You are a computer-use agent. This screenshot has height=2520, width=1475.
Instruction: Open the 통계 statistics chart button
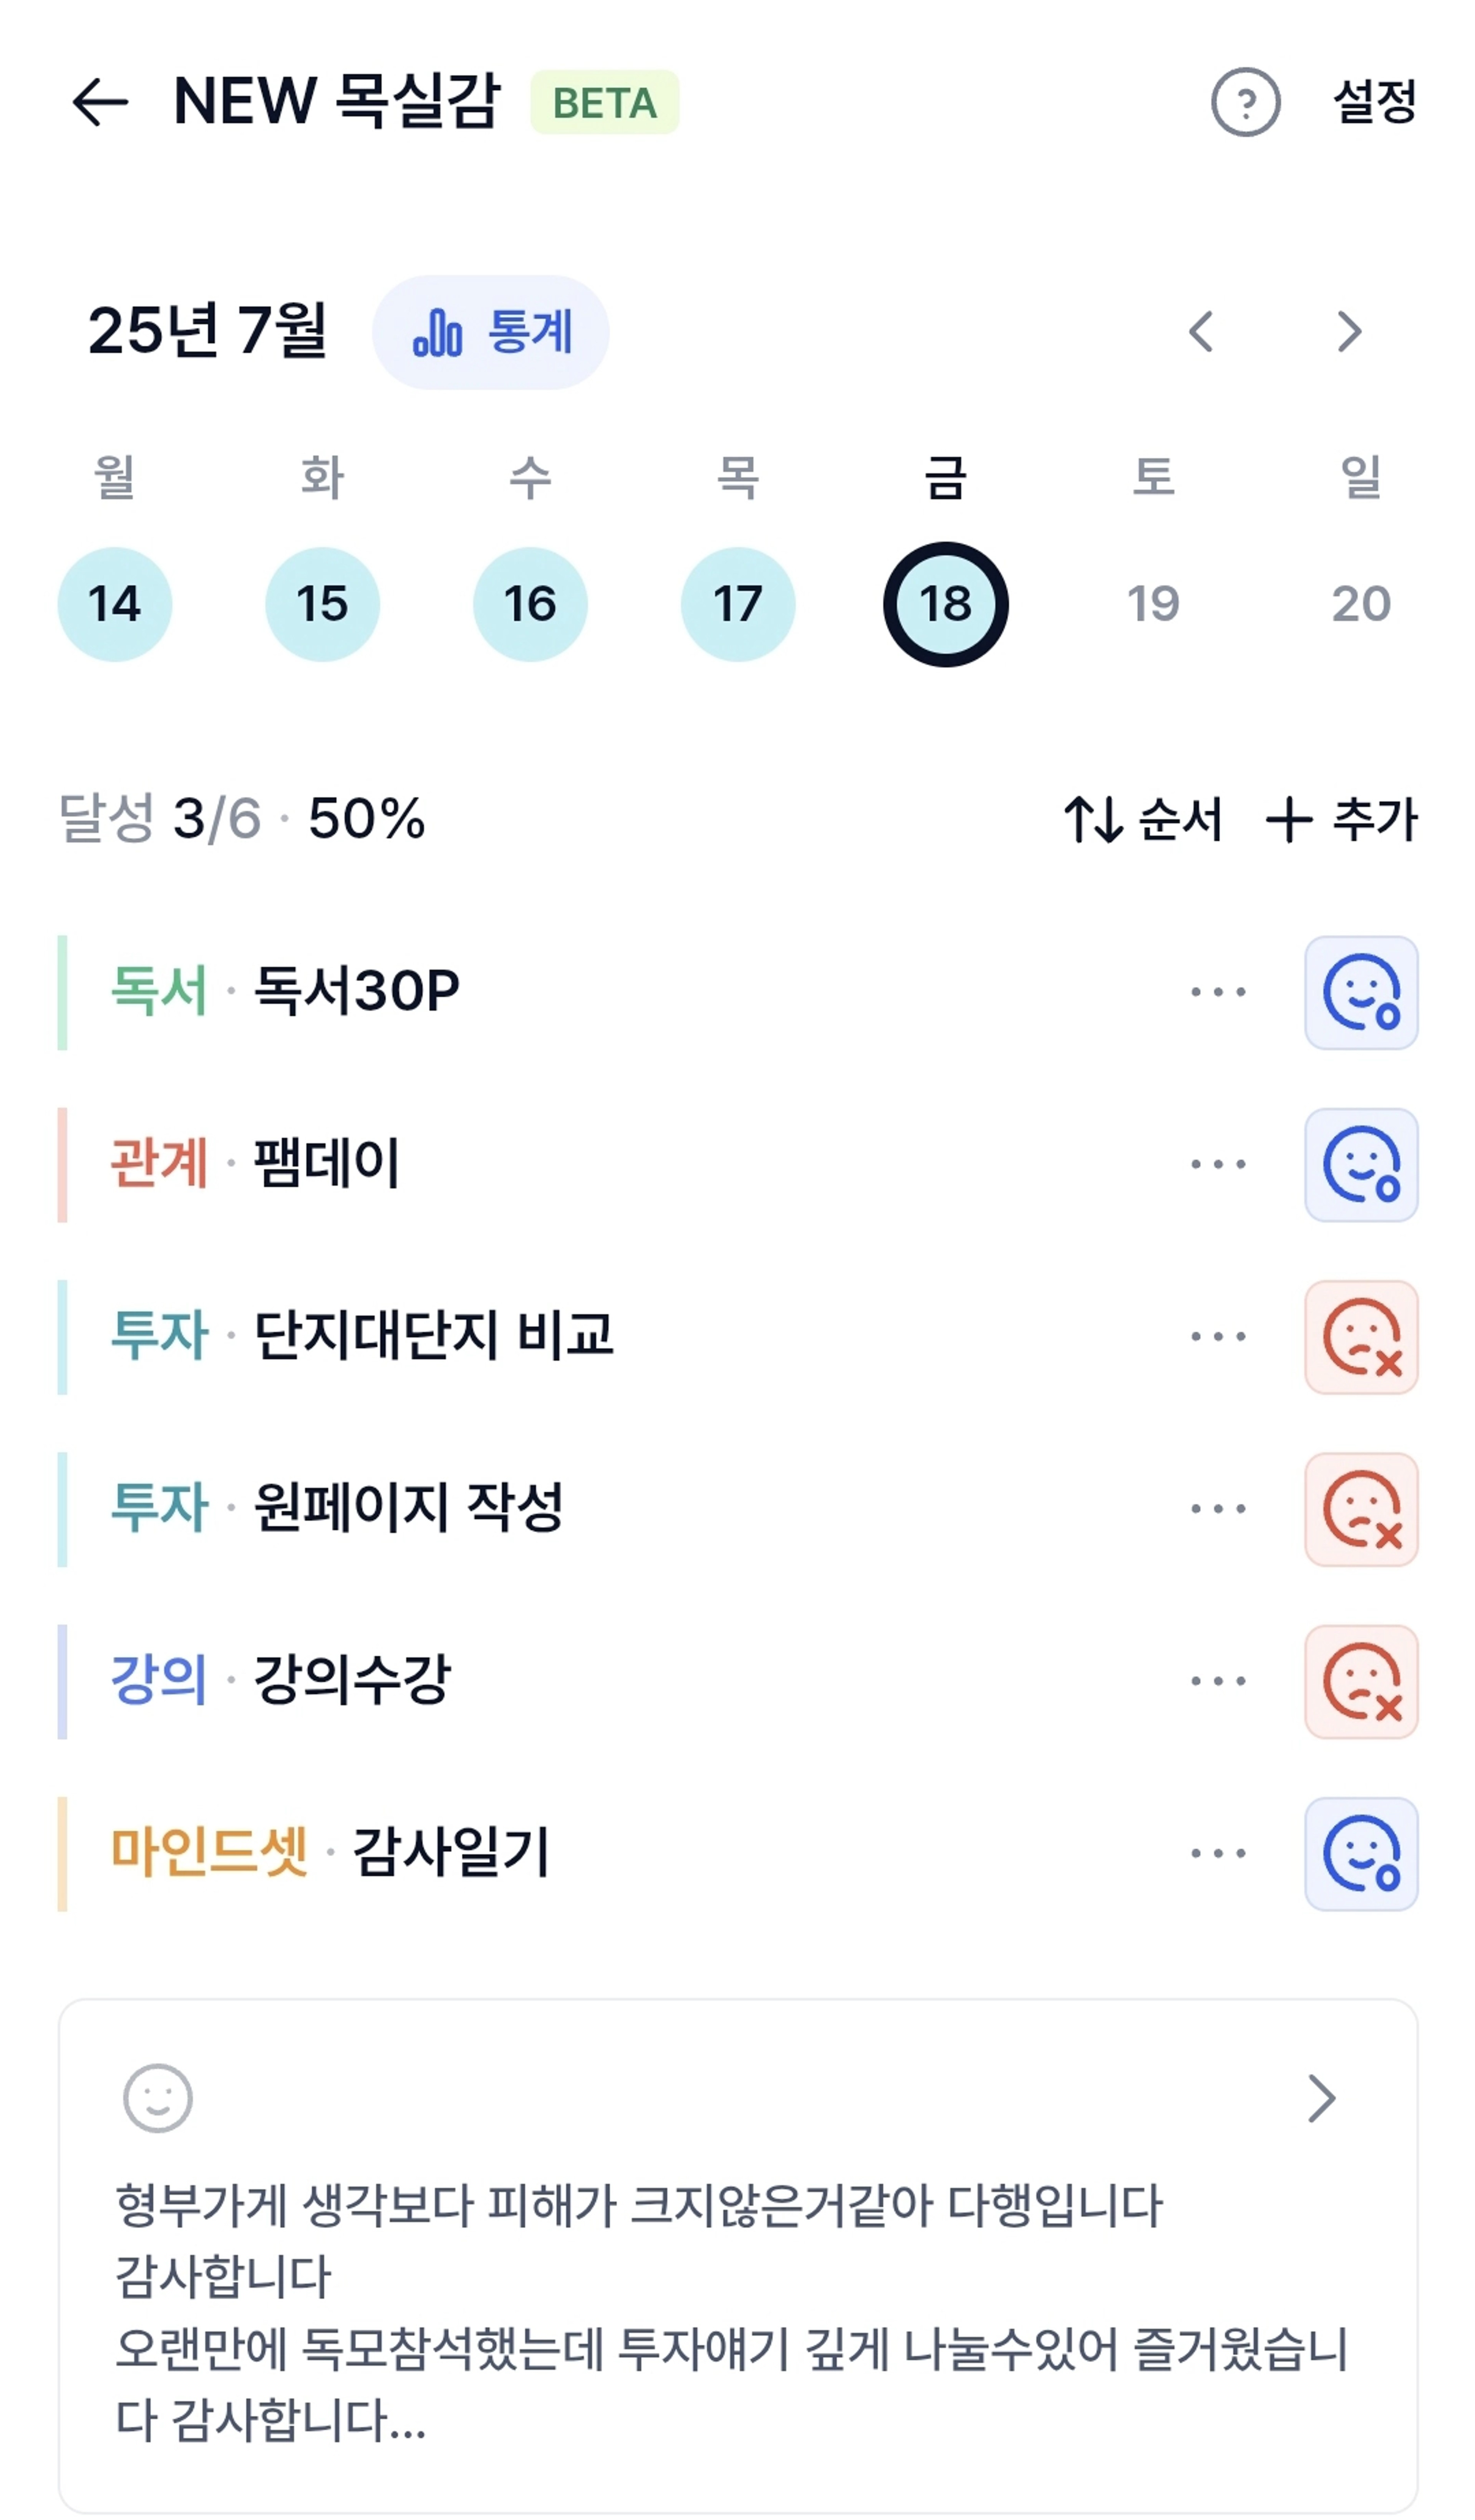[490, 332]
